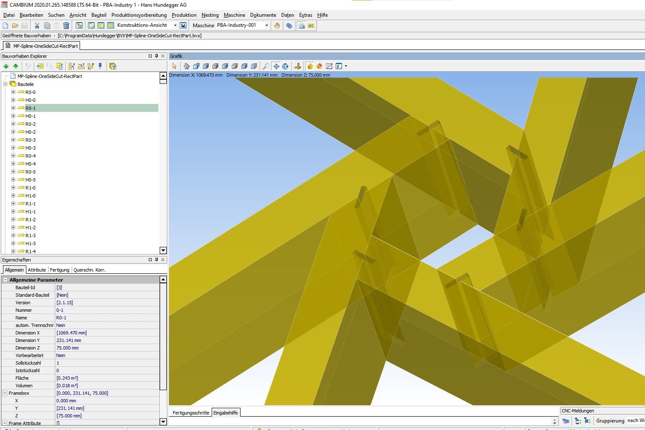Switch to the Fertigung properties tab
The image size is (645, 430).
coord(60,270)
